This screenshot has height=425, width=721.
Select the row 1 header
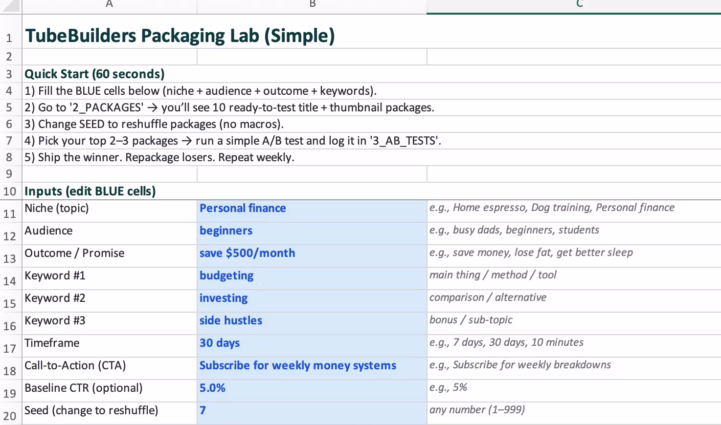pyautogui.click(x=10, y=37)
